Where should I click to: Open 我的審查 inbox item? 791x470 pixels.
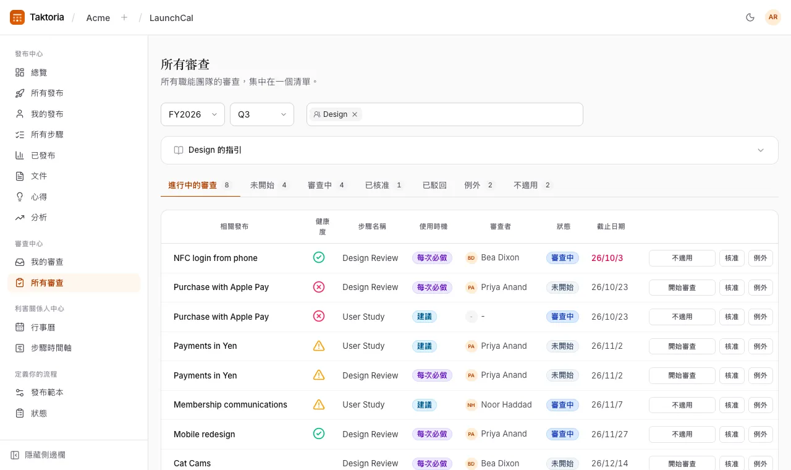tap(74, 262)
